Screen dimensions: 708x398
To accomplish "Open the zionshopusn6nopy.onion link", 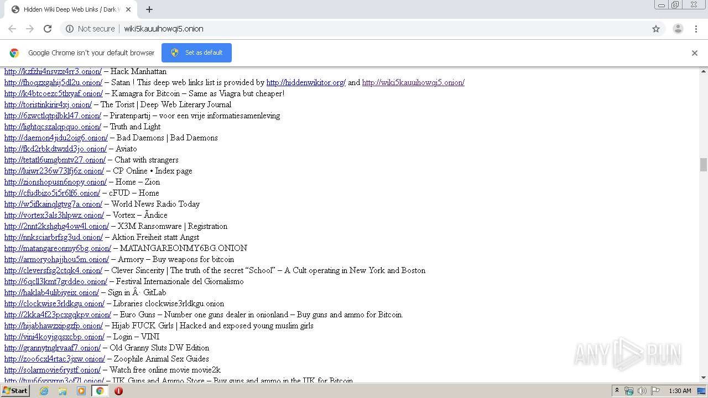I will tap(55, 182).
